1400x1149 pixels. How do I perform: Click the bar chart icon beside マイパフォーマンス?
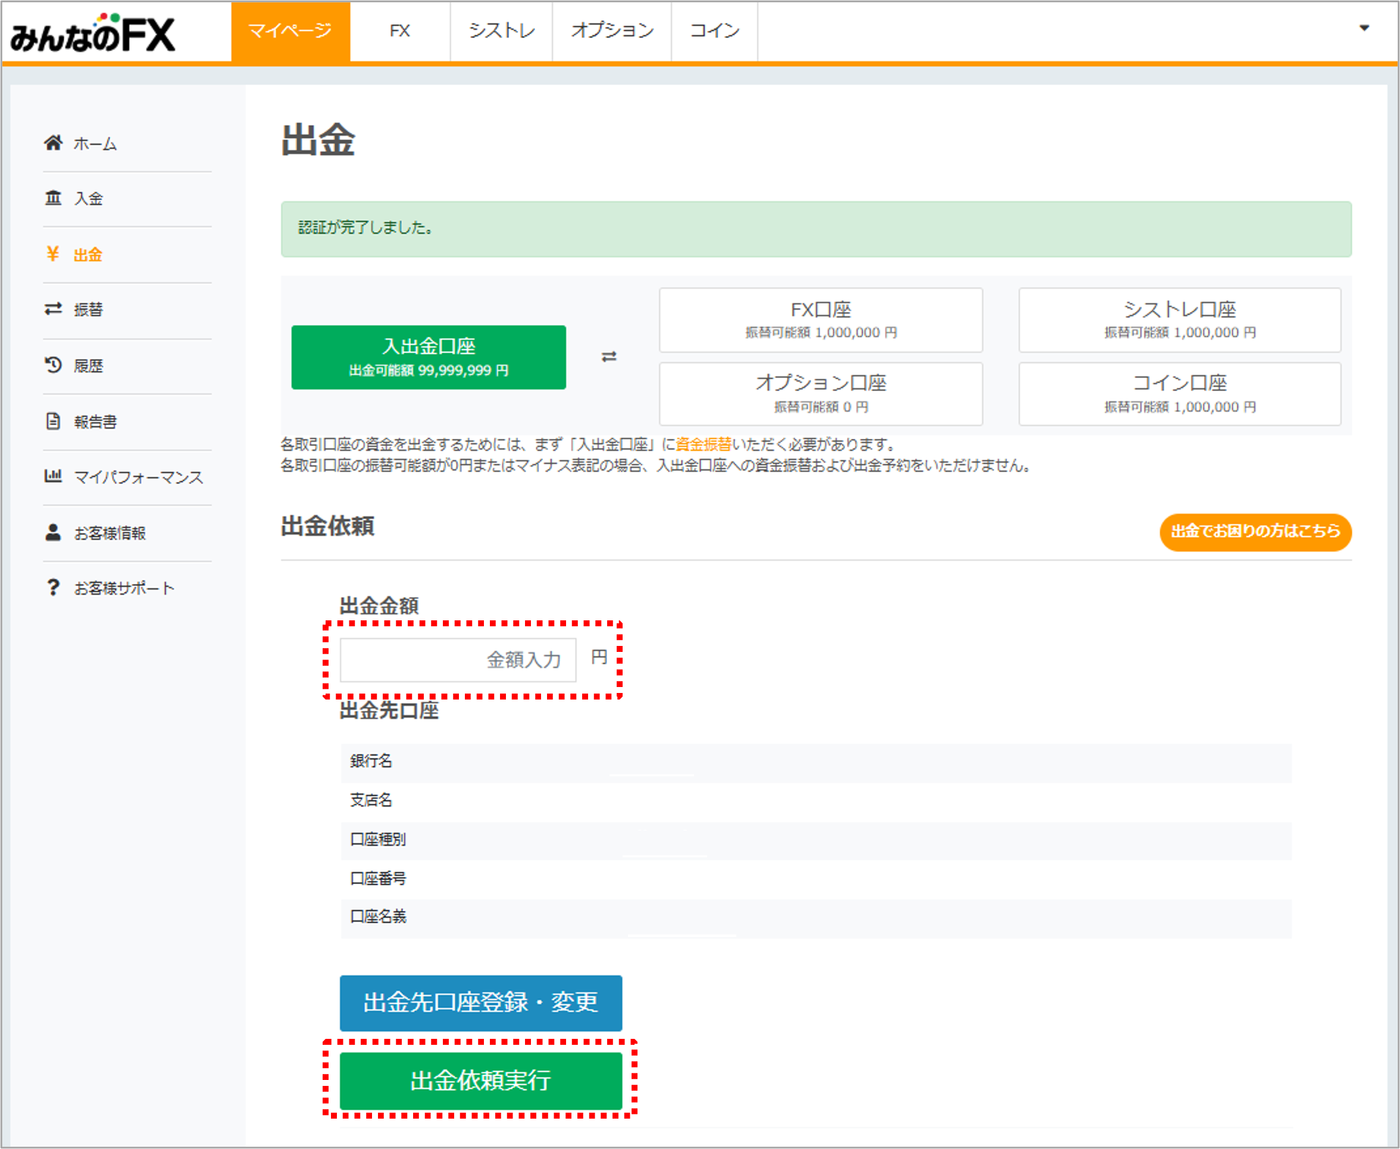[x=53, y=476]
